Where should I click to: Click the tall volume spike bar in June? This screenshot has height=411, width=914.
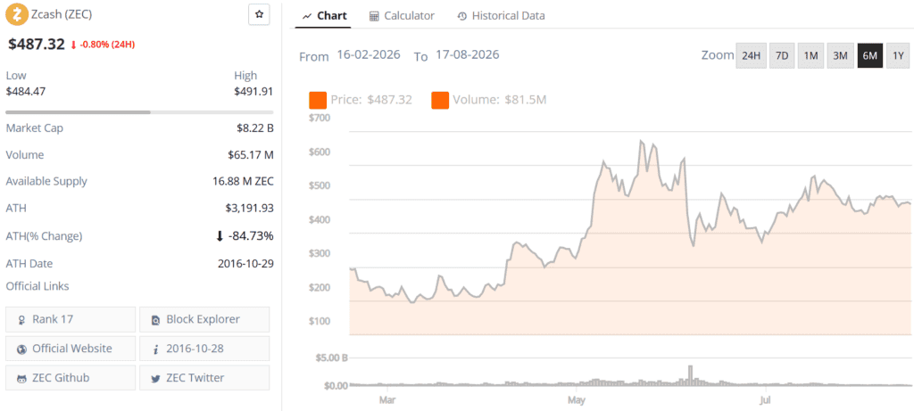click(690, 375)
